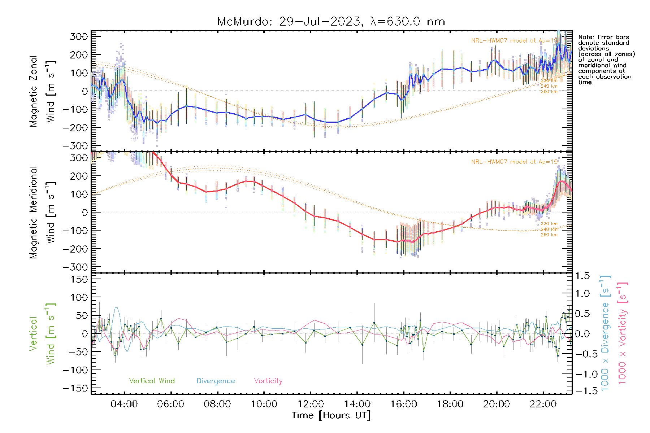Click the 08:00 time axis tick label
650x433 pixels.
coord(217,404)
